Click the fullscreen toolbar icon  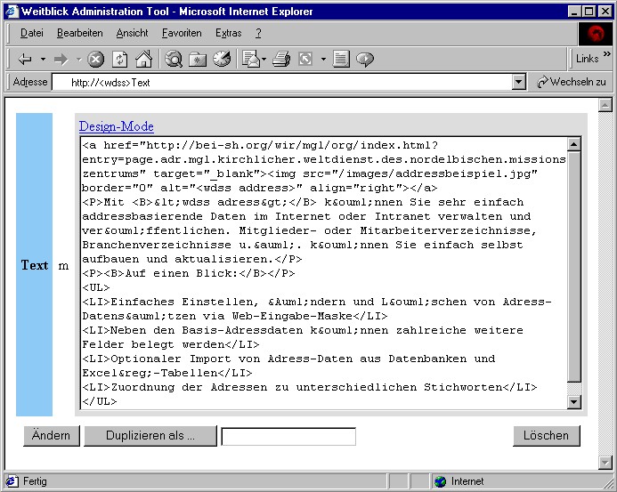coord(305,60)
